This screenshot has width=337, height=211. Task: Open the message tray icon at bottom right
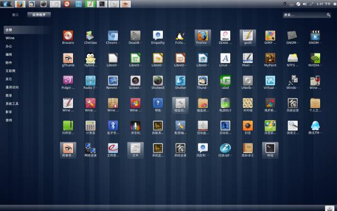coord(330,208)
